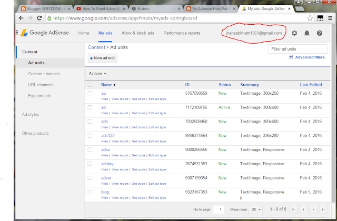Click the Go to page input box
Screen dimensions: 337x221
click(x=219, y=209)
